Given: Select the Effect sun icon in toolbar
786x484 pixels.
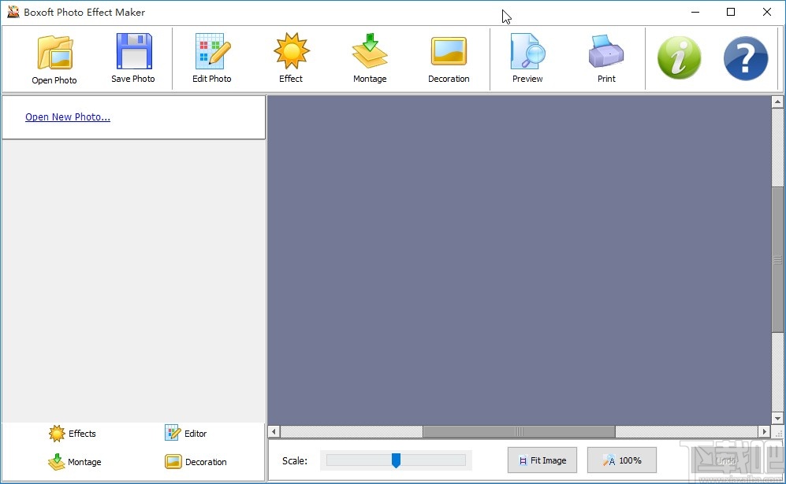Looking at the screenshot, I should point(291,53).
